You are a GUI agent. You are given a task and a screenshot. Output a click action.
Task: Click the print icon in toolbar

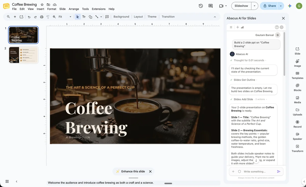(x=42, y=17)
